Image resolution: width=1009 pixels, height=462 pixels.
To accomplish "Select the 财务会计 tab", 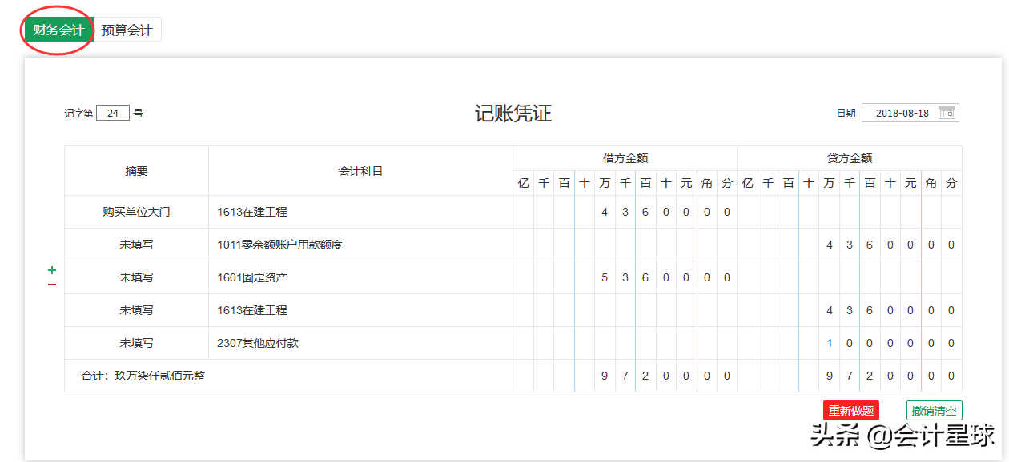I will [x=58, y=29].
